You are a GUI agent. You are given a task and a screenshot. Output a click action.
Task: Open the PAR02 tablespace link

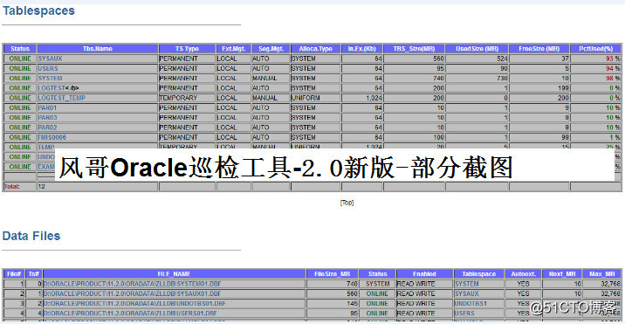pyautogui.click(x=48, y=128)
